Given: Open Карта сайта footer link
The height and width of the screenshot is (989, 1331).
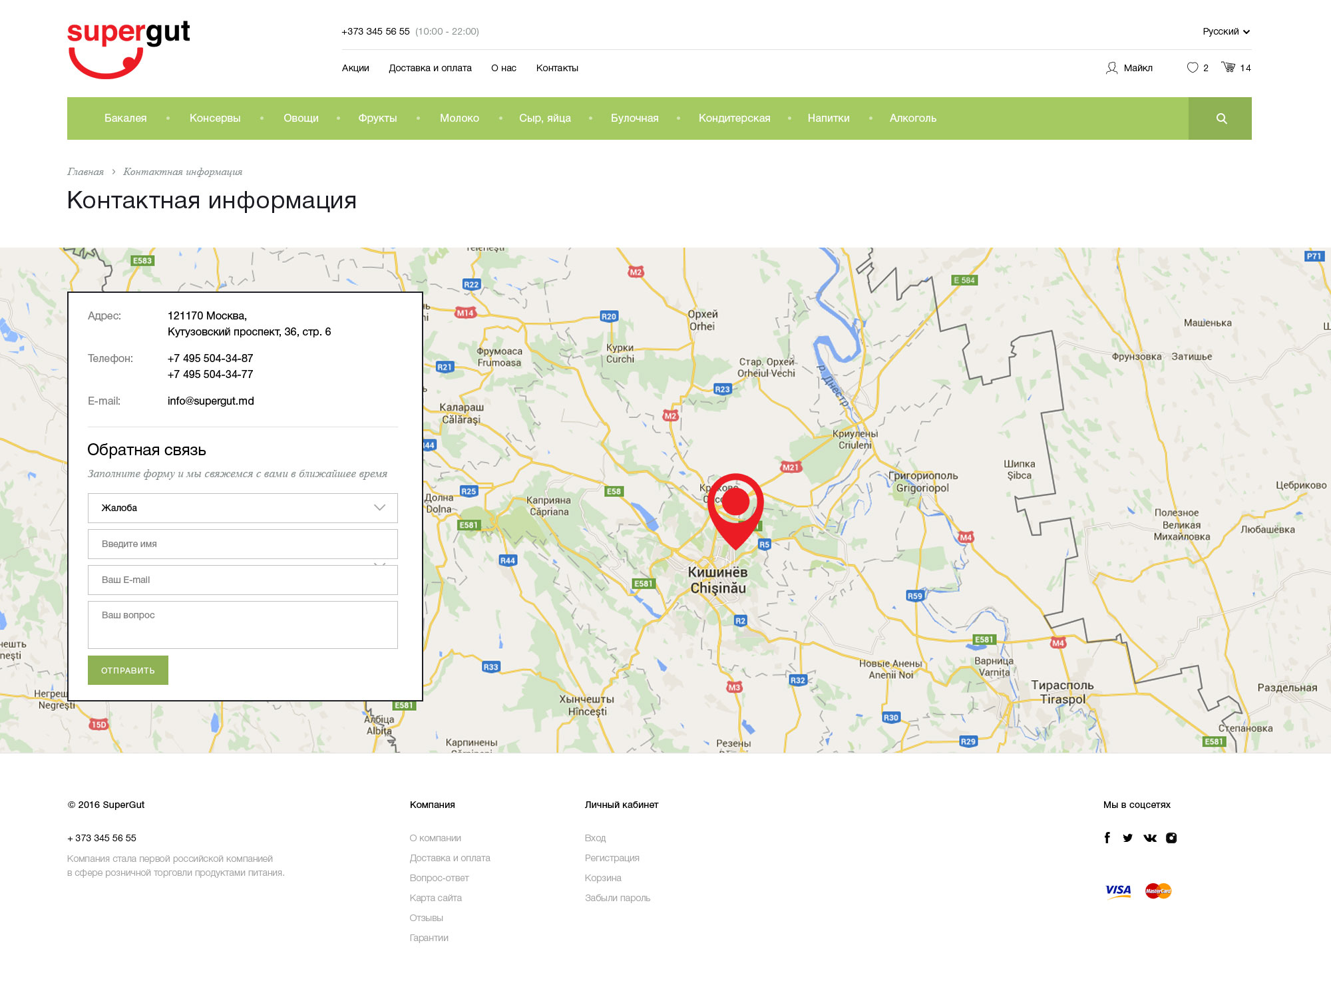Looking at the screenshot, I should tap(435, 898).
